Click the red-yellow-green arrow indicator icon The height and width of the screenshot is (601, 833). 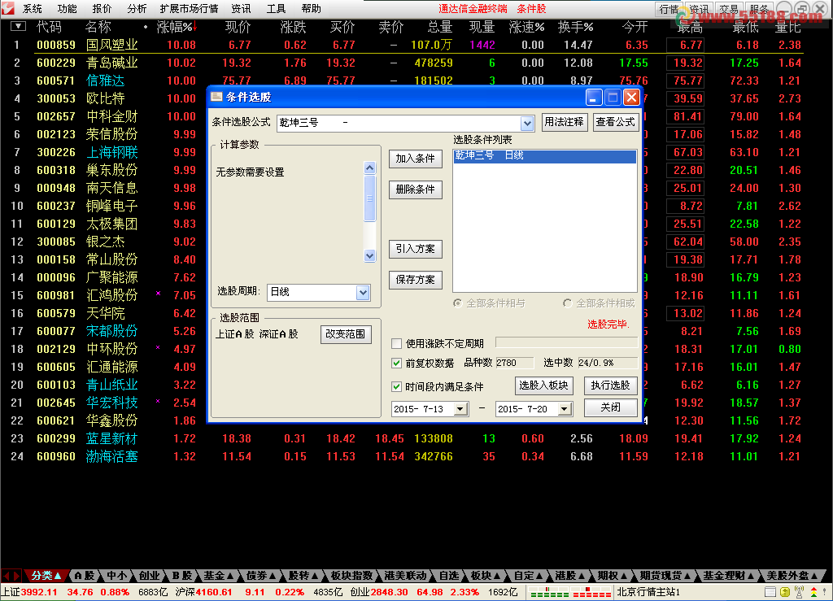click(x=813, y=592)
